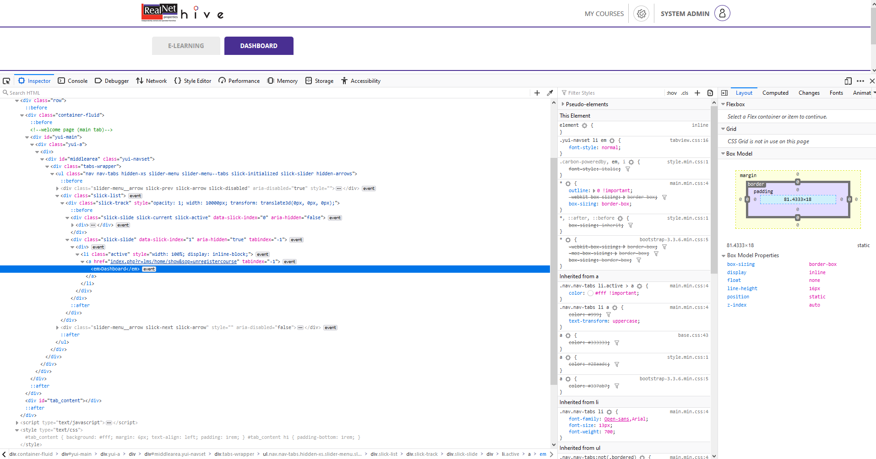
Task: Collapse the Box Model Properties section
Action: click(724, 256)
